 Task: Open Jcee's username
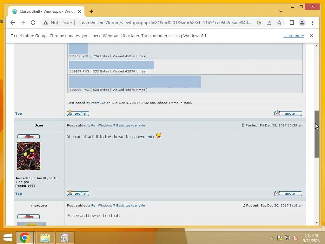click(39, 125)
